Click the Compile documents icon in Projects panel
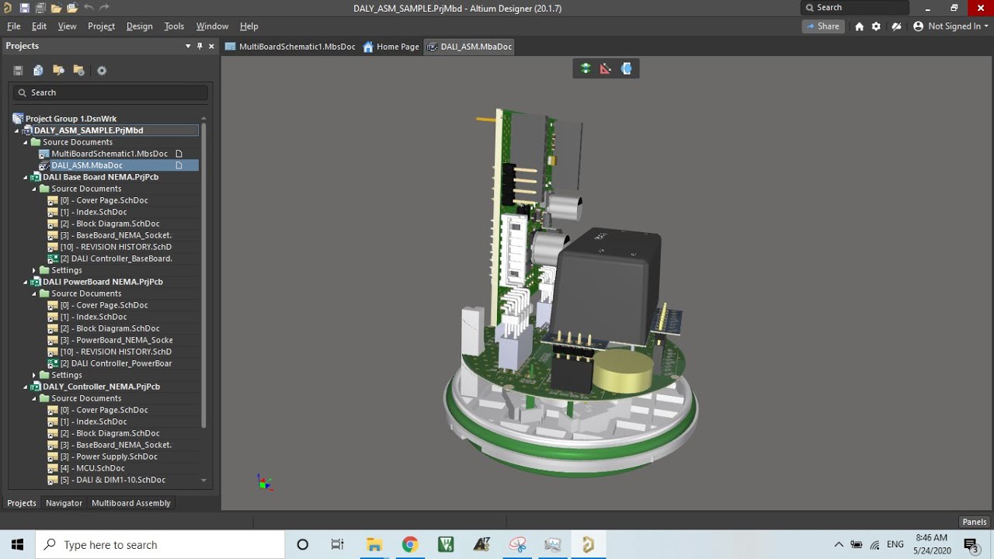The height and width of the screenshot is (559, 994). [38, 70]
